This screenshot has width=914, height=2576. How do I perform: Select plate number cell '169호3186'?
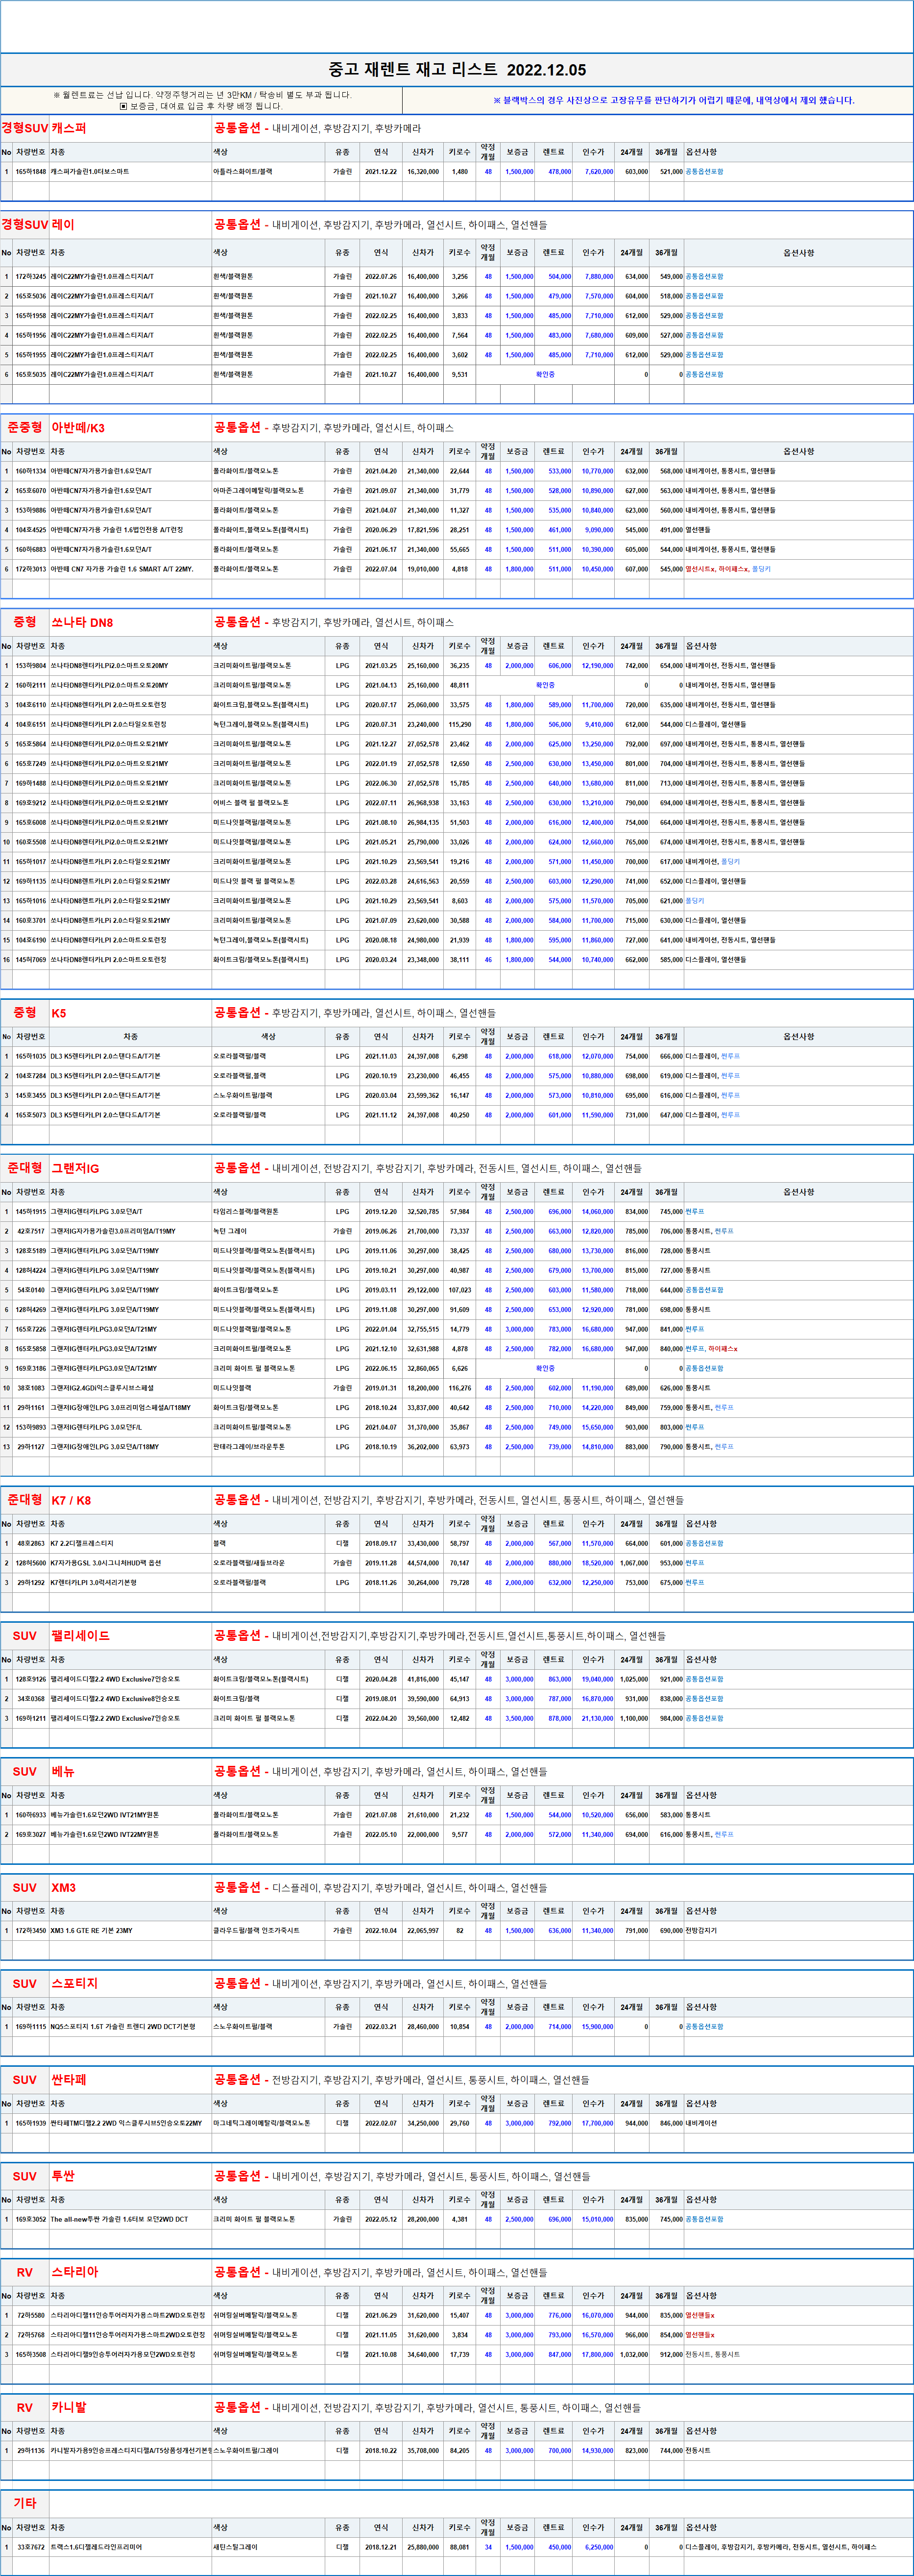31,1368
